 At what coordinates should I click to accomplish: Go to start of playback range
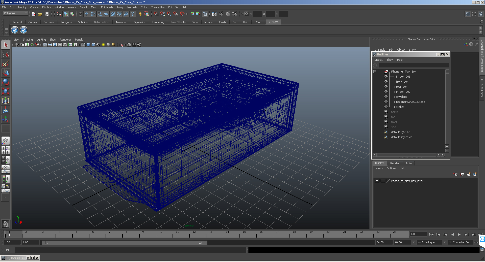[x=431, y=235]
